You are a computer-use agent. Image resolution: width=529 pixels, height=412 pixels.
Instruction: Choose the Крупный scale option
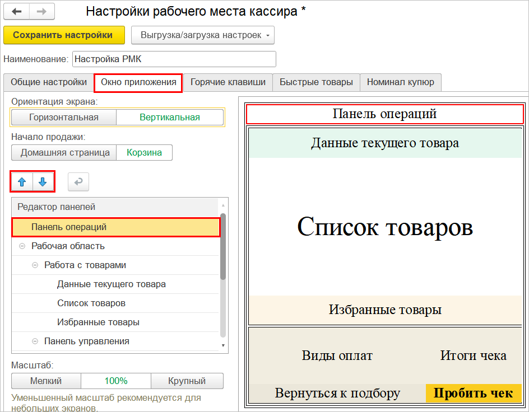coord(187,381)
